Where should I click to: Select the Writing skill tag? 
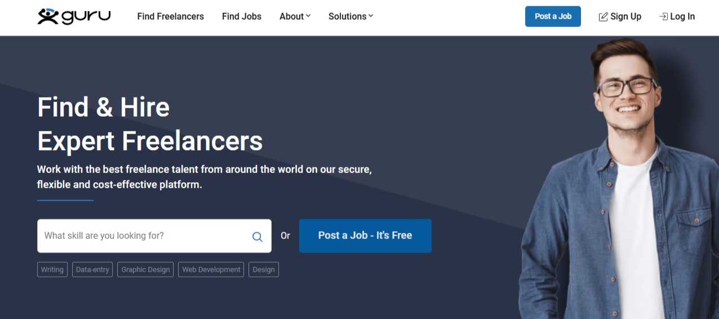click(x=52, y=269)
